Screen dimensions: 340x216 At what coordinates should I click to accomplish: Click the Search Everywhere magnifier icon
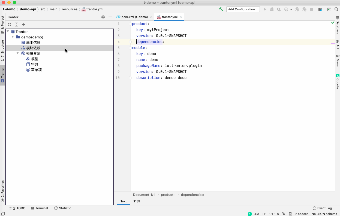point(337,9)
